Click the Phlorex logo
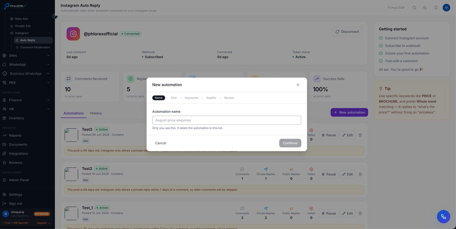 tap(15, 6)
